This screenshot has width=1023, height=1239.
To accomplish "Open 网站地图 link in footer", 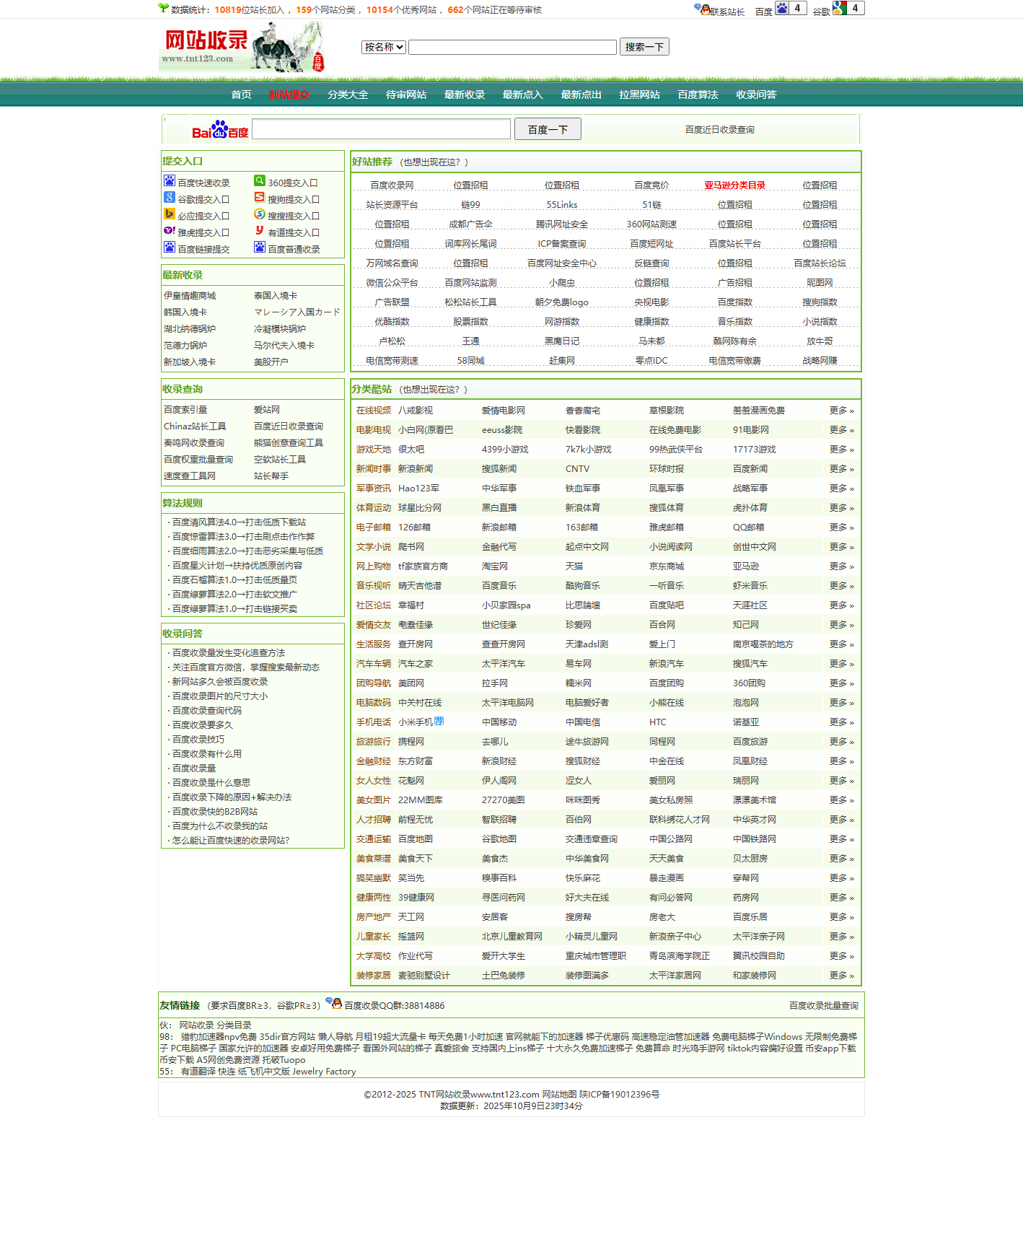I will click(x=559, y=1094).
